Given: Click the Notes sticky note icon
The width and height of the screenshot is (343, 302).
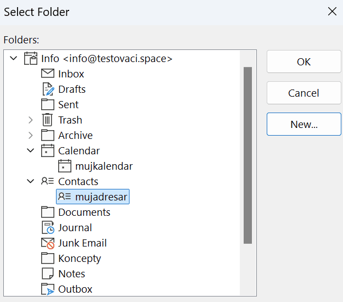Looking at the screenshot, I should coord(47,273).
